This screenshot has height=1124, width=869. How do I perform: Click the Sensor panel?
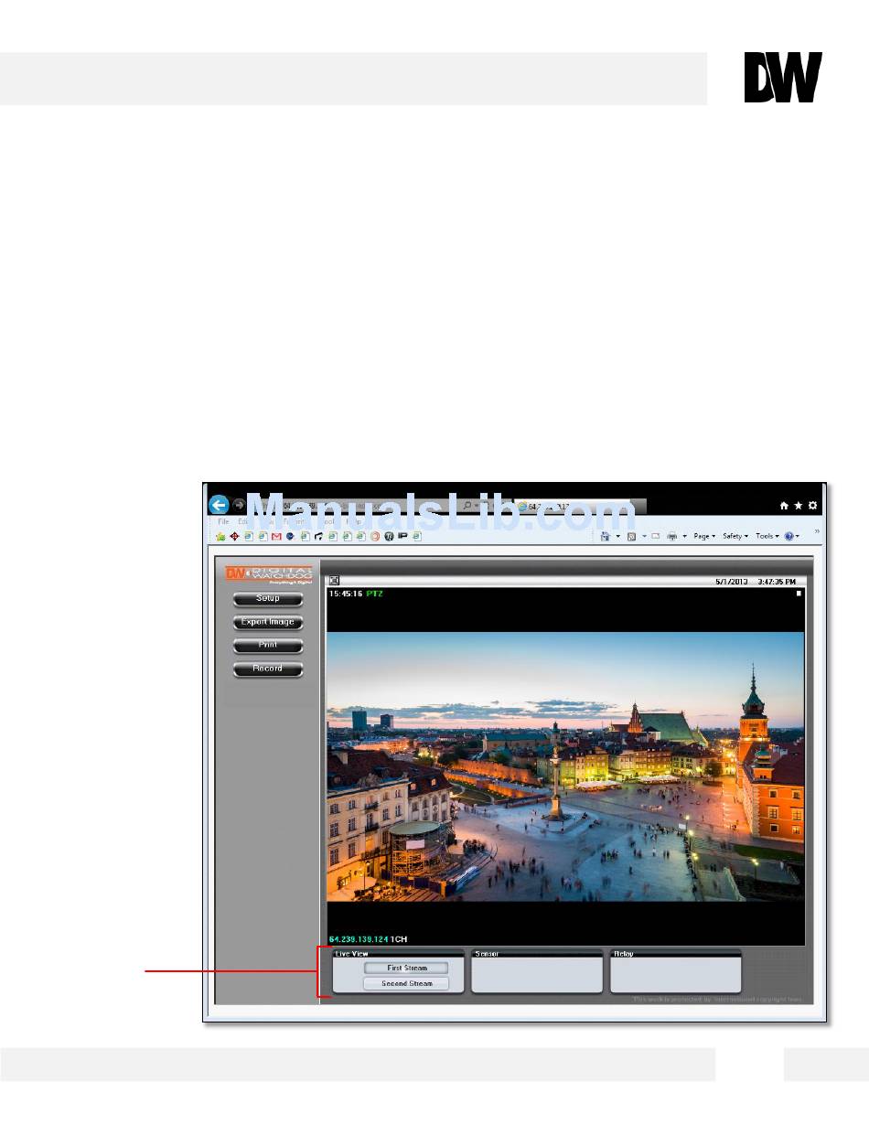pos(537,971)
